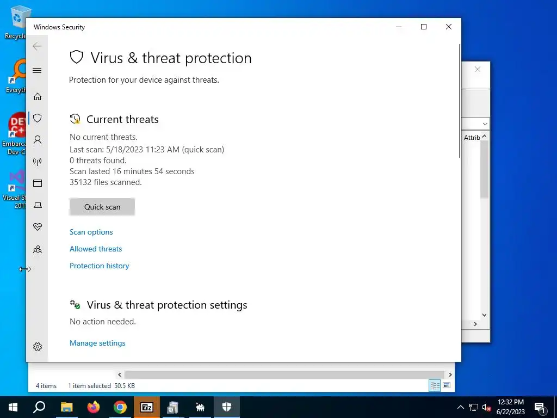The image size is (557, 418).
Task: Click scroll-down arrow in background dialog list
Action: [x=485, y=315]
